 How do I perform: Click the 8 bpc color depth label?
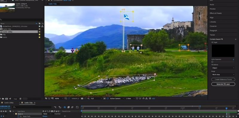point(16,99)
